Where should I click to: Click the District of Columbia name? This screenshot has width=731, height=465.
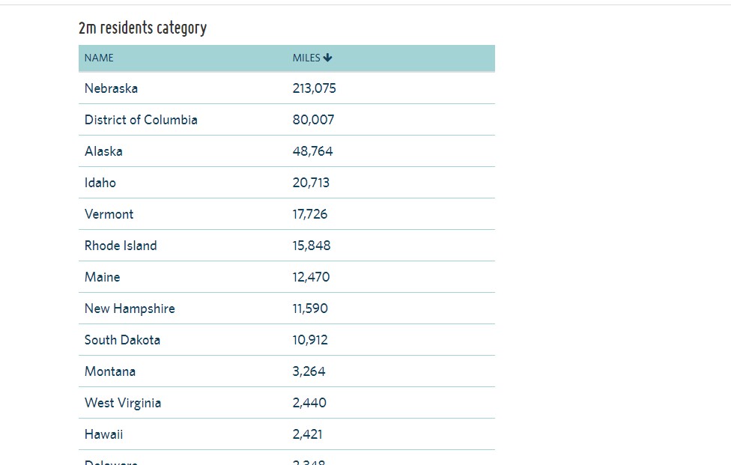tap(141, 120)
